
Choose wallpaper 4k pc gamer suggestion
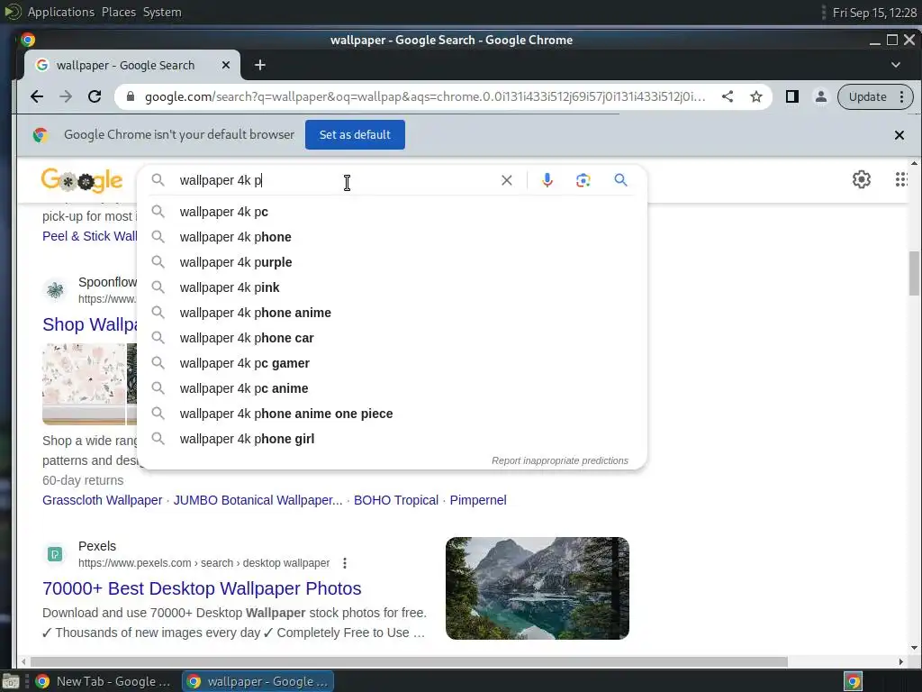coord(393,364)
